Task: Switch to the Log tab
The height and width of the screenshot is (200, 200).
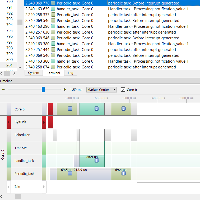Action: click(70, 73)
